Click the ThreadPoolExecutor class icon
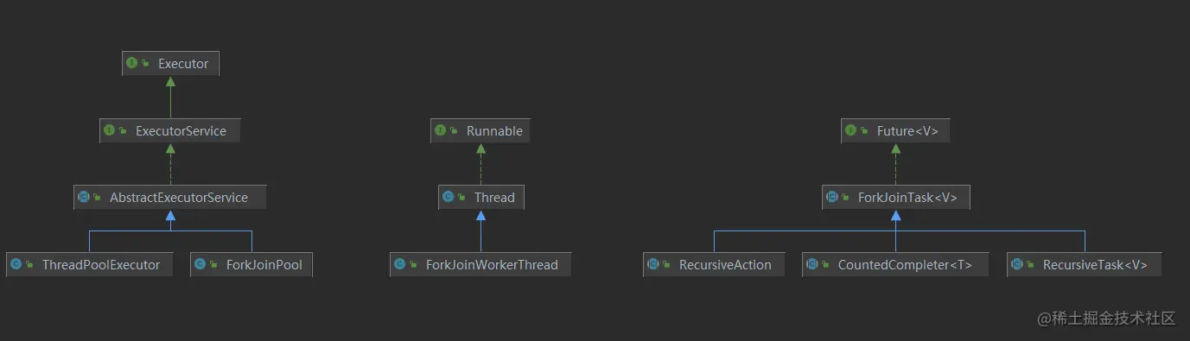 click(x=16, y=264)
